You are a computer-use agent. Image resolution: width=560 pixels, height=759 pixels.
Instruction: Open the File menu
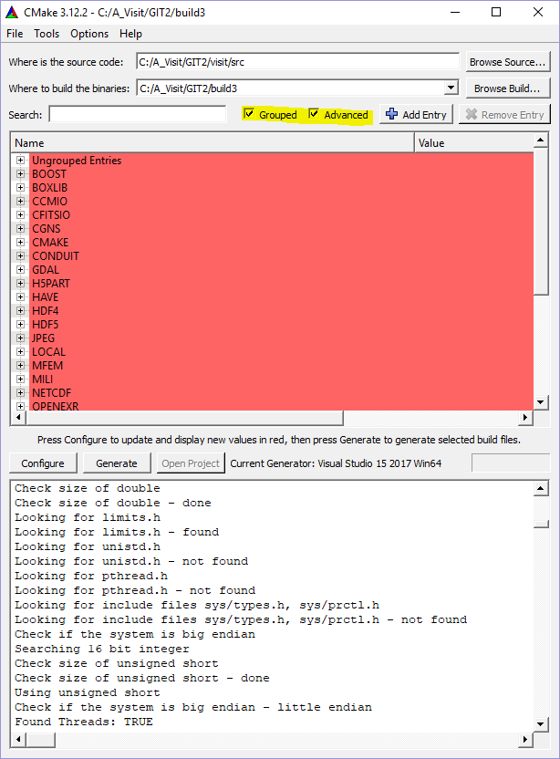point(15,34)
